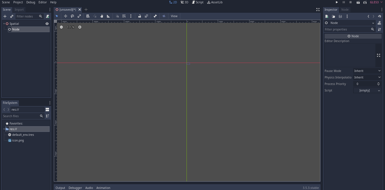Switch to the Node tab beside Inspector
This screenshot has height=190, width=385.
tap(345, 10)
